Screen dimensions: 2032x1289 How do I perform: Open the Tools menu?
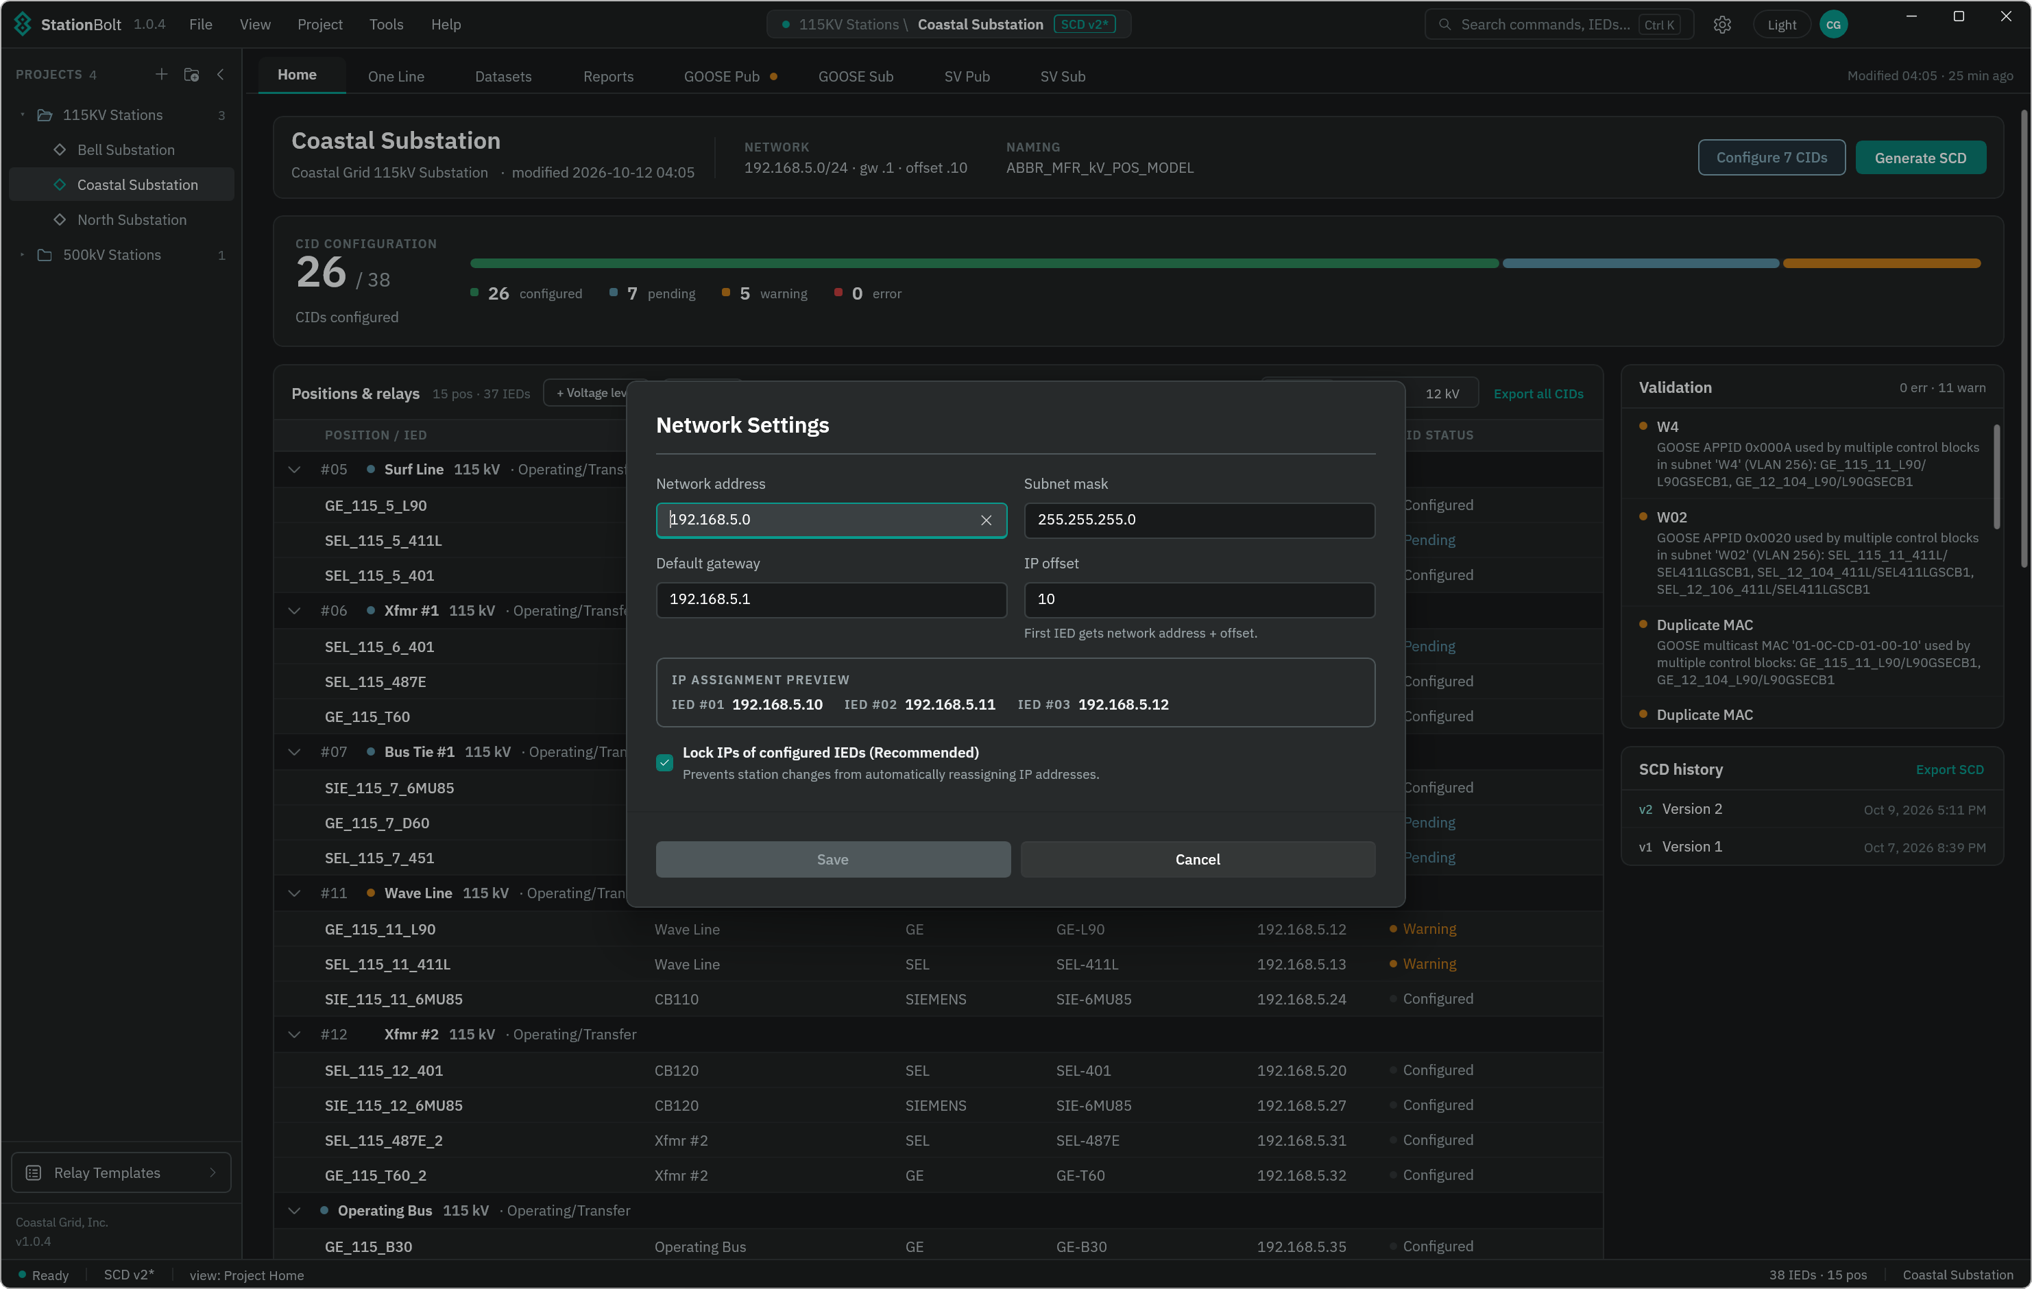(386, 25)
